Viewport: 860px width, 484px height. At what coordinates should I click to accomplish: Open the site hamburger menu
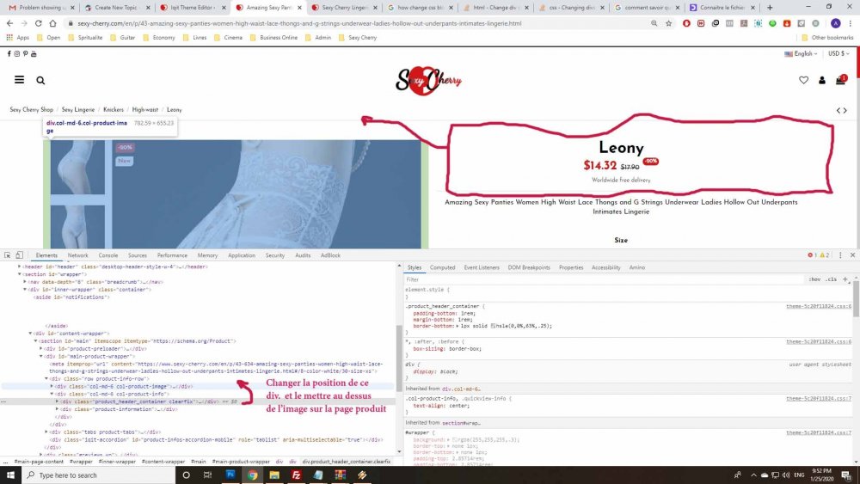[x=19, y=80]
